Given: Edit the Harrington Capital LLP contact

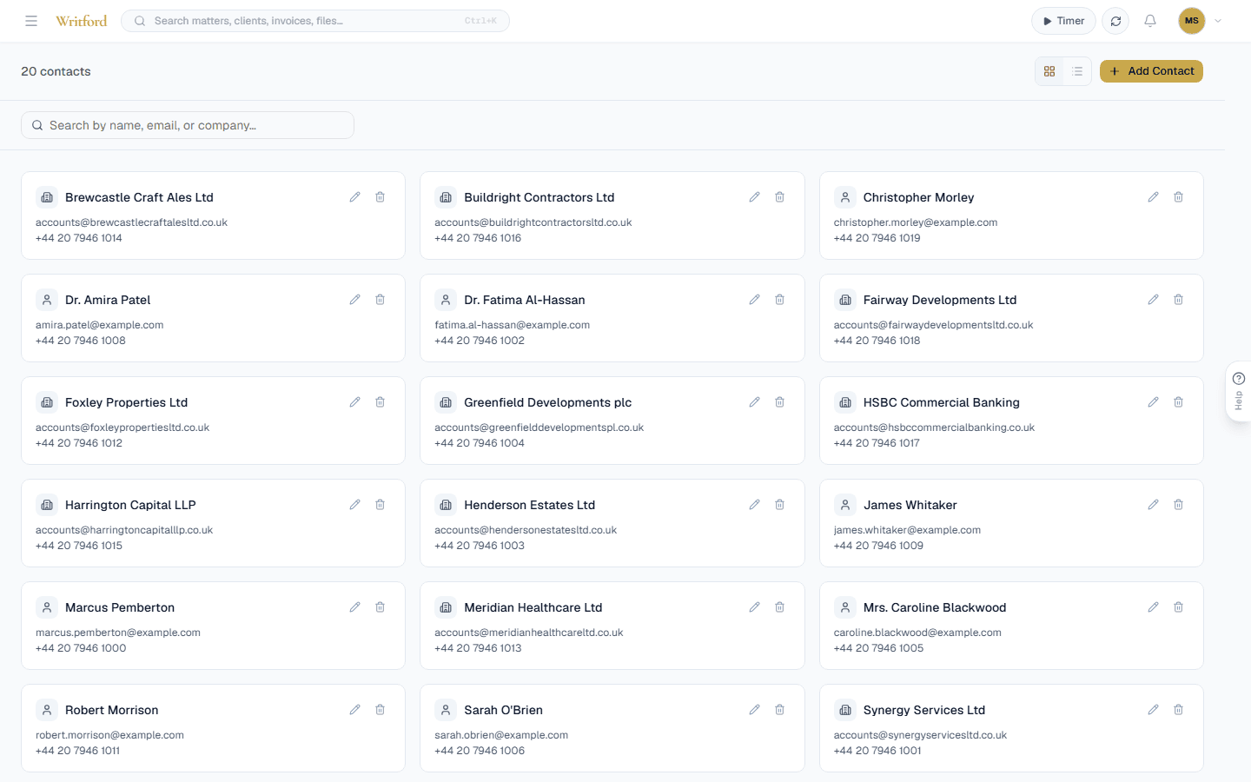Looking at the screenshot, I should tap(355, 505).
